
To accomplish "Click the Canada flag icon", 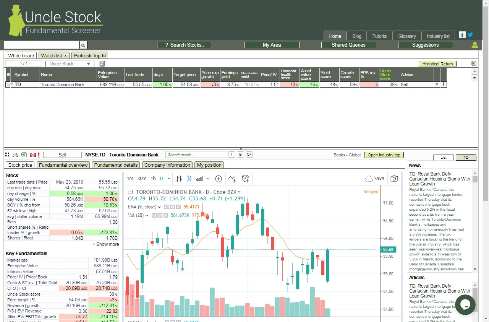I will coord(33,155).
